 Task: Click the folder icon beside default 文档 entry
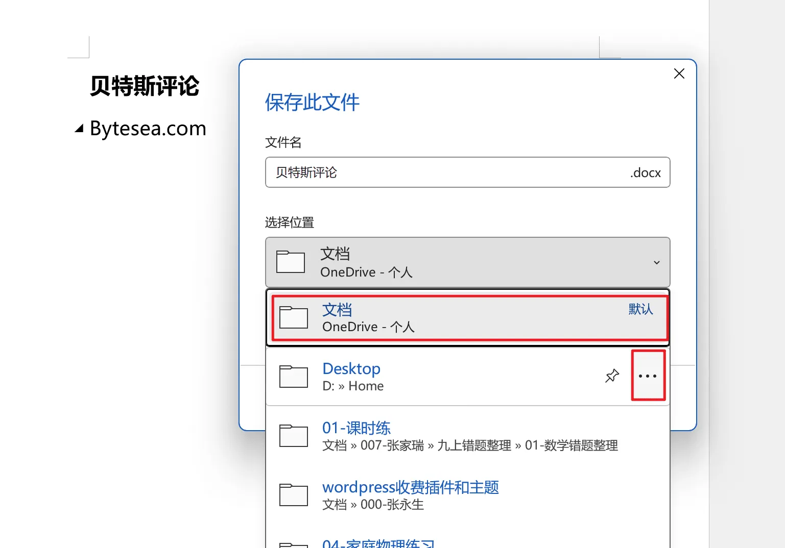(x=294, y=317)
